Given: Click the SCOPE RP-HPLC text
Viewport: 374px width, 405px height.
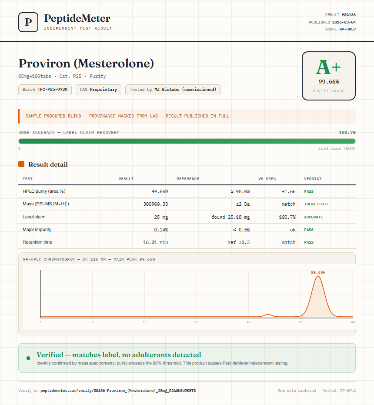Looking at the screenshot, I should (x=340, y=29).
